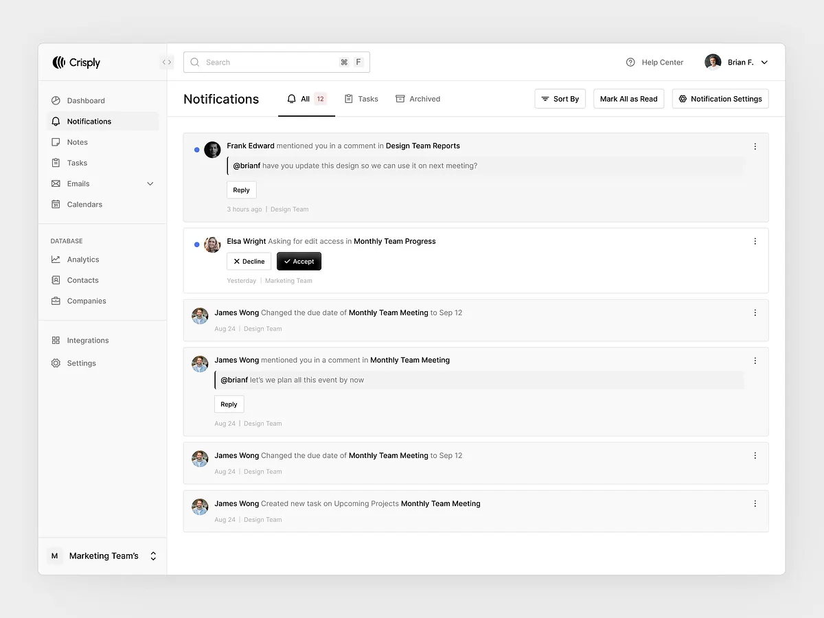This screenshot has height=618, width=824.
Task: Accept Elsa Wright's edit access request
Action: click(x=299, y=261)
